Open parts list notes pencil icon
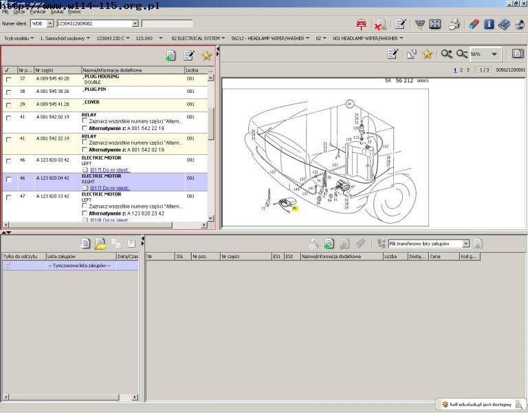 click(x=189, y=55)
